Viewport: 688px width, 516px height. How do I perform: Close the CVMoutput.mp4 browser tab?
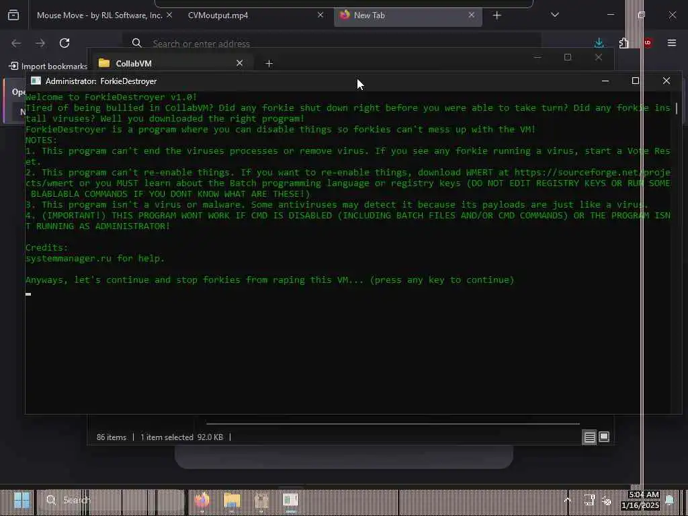click(320, 15)
